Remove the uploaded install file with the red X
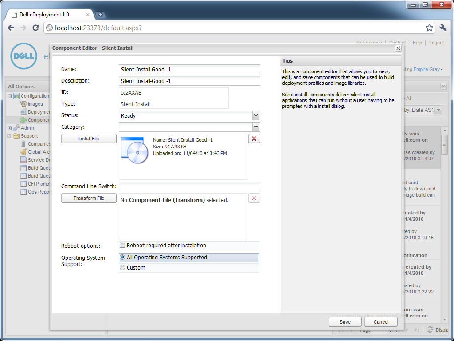Viewport: 454px width, 341px height. click(x=254, y=139)
